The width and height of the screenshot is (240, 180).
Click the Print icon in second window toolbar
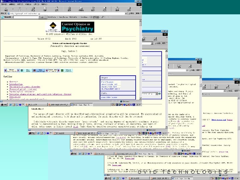(155, 39)
